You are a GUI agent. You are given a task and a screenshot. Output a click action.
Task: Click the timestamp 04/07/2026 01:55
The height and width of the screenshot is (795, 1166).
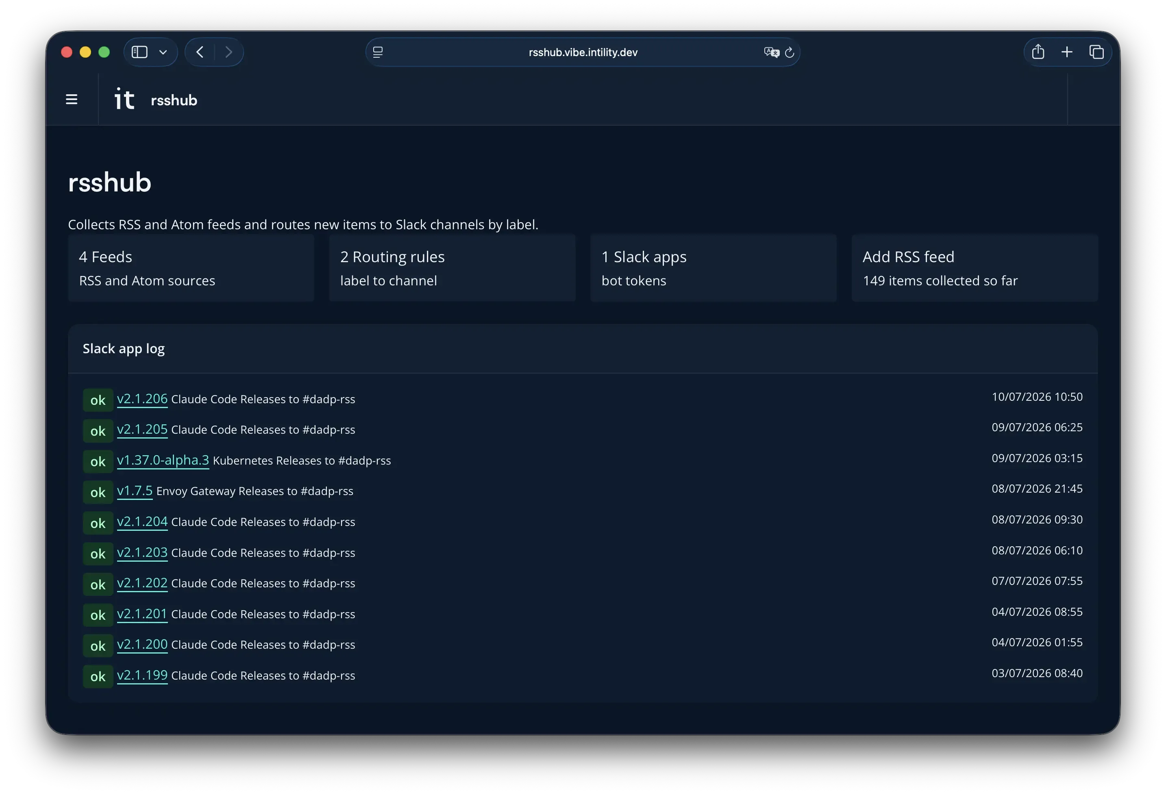point(1037,642)
